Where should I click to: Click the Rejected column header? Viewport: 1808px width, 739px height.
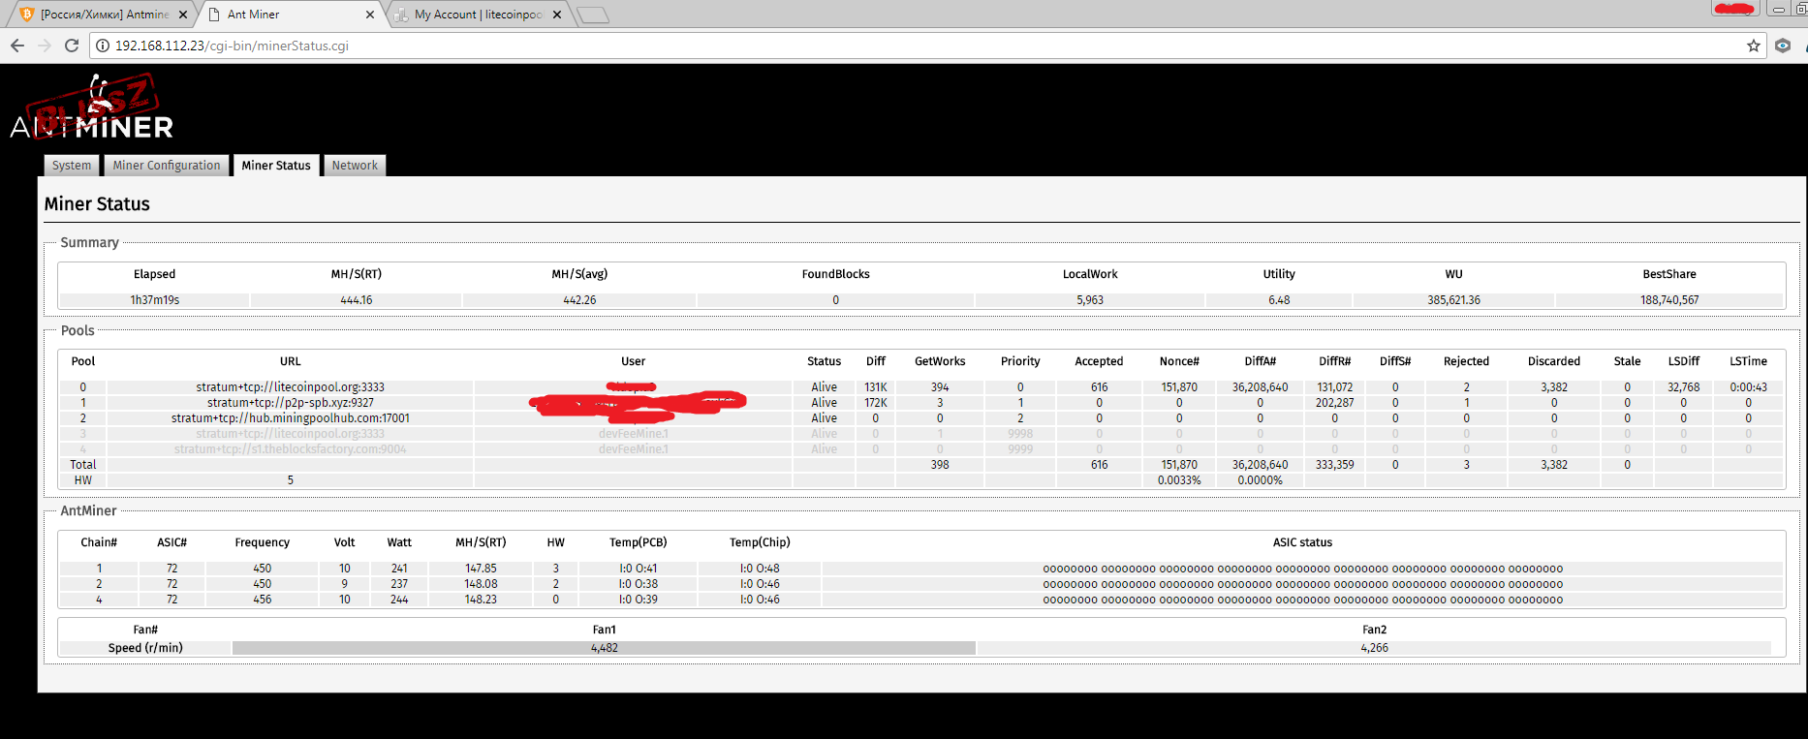[1466, 361]
